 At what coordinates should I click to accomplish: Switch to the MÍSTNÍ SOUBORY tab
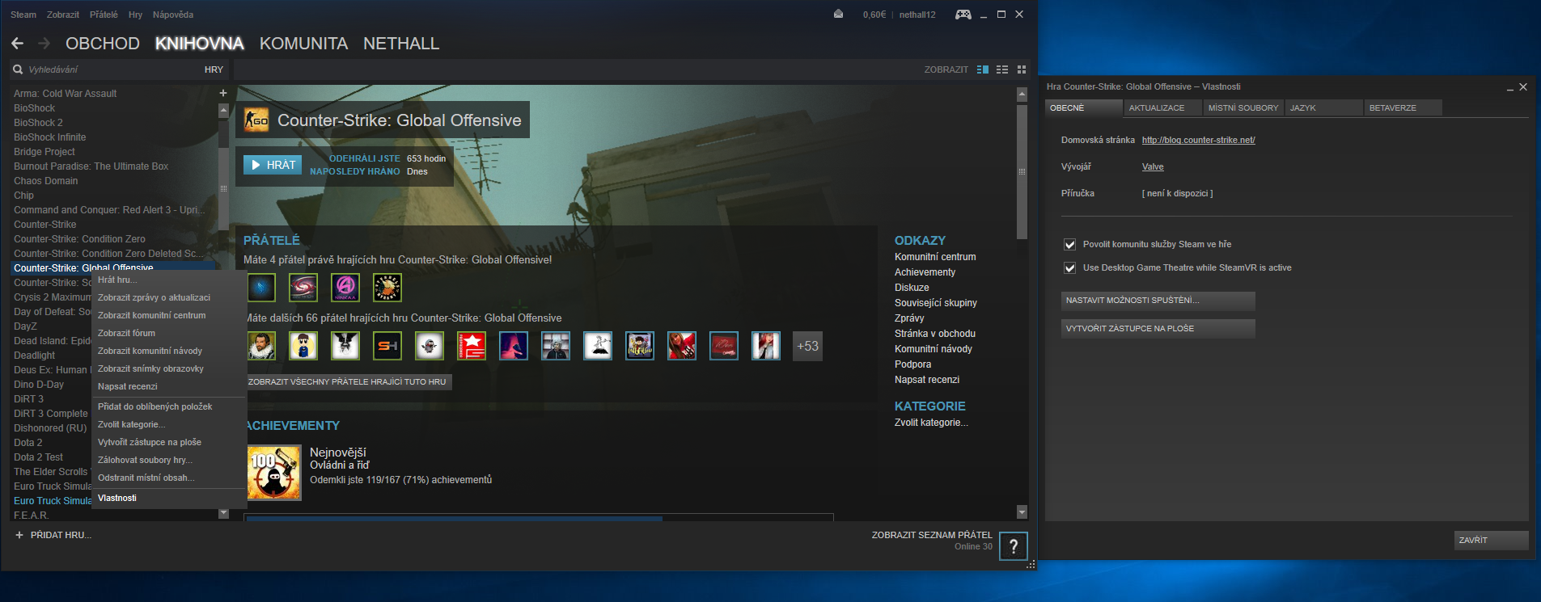tap(1243, 107)
